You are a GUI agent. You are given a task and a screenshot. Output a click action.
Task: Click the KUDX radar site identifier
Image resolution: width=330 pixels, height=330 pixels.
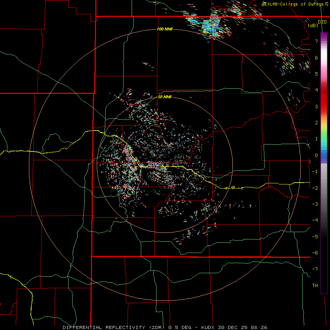tap(209, 327)
